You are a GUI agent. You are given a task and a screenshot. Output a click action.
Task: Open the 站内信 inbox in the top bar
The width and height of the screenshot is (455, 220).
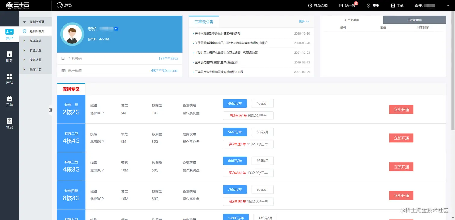point(347,5)
